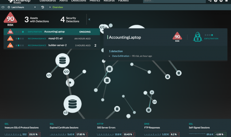Click the code node beside the database node

point(66,72)
